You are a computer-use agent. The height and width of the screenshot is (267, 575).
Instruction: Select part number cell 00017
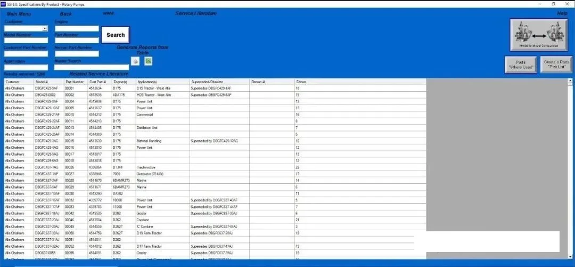click(76, 154)
